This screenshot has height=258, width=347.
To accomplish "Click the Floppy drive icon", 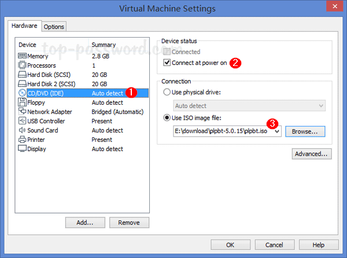I will point(22,102).
